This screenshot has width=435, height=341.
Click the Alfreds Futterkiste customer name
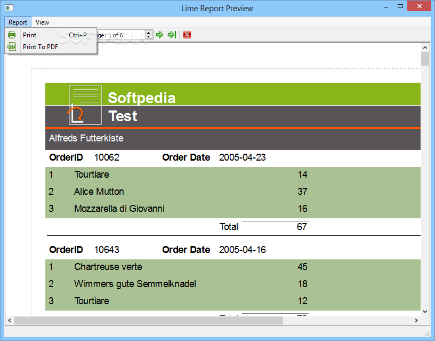86,138
